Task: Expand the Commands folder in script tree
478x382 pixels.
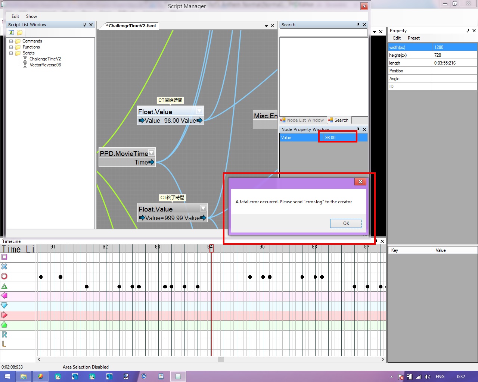Action: point(11,41)
